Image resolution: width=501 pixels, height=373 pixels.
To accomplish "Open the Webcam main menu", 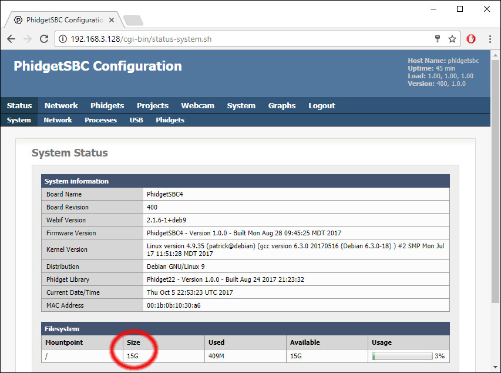I will (198, 106).
